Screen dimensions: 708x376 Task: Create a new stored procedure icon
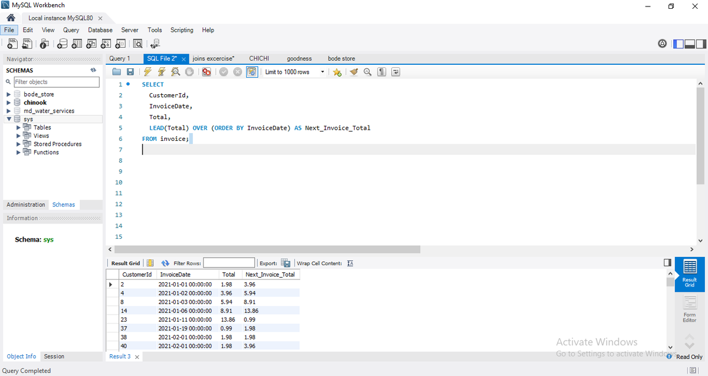(106, 43)
